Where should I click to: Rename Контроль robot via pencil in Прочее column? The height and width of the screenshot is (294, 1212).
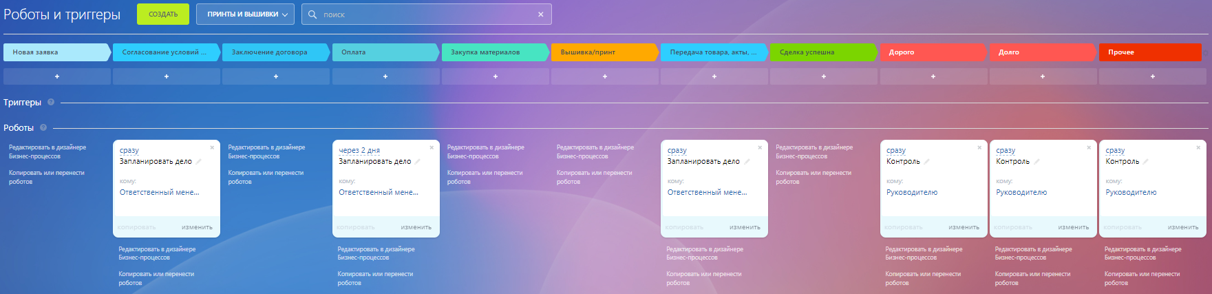pos(1145,161)
